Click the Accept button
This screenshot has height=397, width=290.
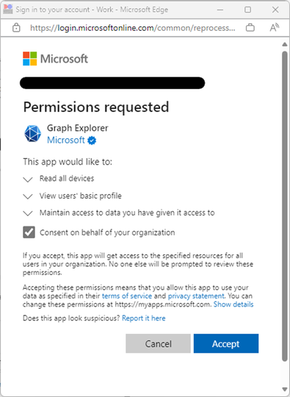click(226, 343)
